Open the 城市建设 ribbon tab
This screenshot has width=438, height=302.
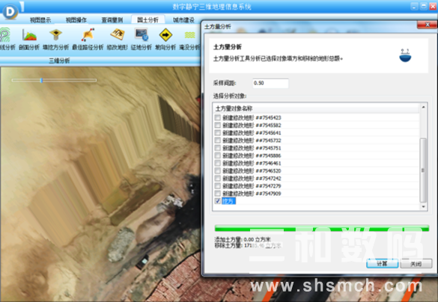(183, 19)
